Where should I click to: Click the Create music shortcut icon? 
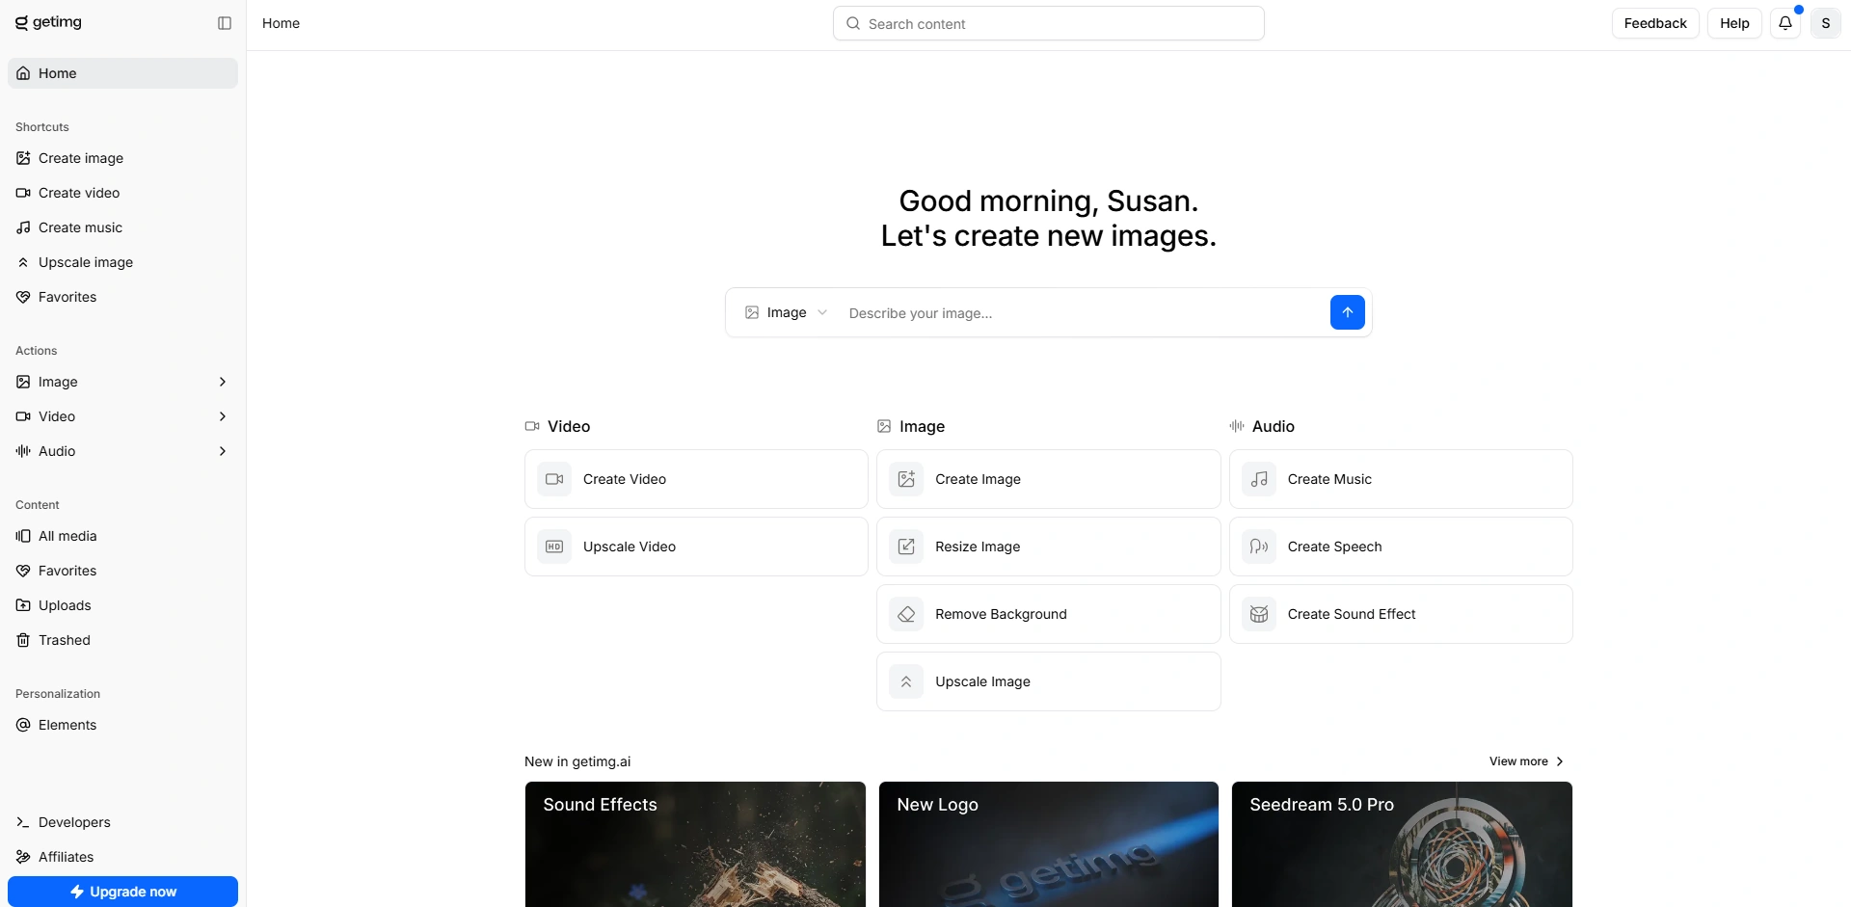[23, 227]
